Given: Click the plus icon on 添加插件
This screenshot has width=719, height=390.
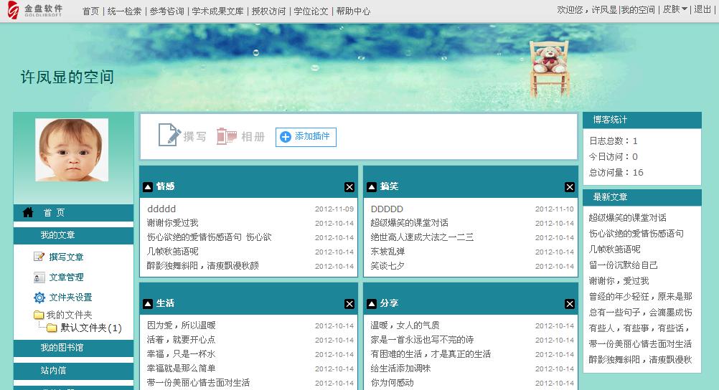Looking at the screenshot, I should coord(285,137).
